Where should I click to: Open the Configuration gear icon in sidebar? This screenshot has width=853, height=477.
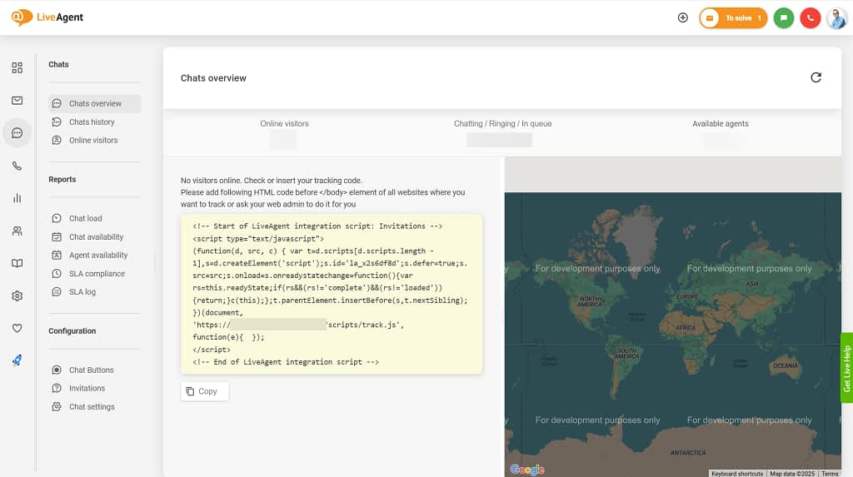pos(17,296)
